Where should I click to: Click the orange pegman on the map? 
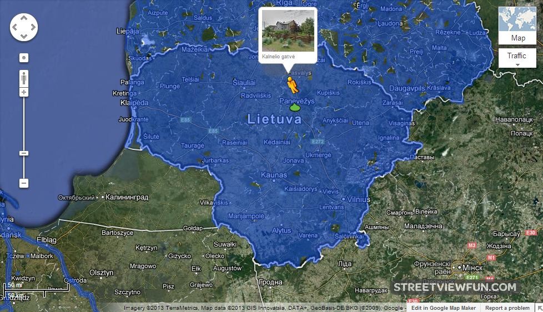(292, 85)
